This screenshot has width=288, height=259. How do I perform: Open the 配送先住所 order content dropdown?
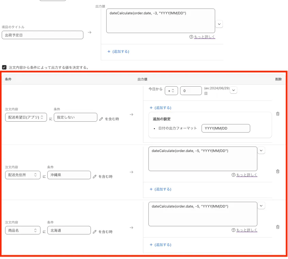click(22, 175)
